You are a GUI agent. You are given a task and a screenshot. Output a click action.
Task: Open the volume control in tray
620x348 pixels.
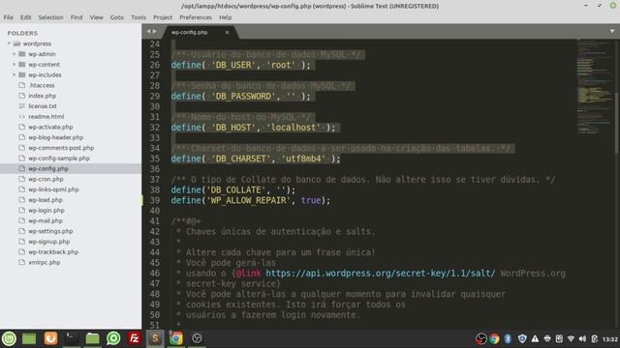click(582, 338)
